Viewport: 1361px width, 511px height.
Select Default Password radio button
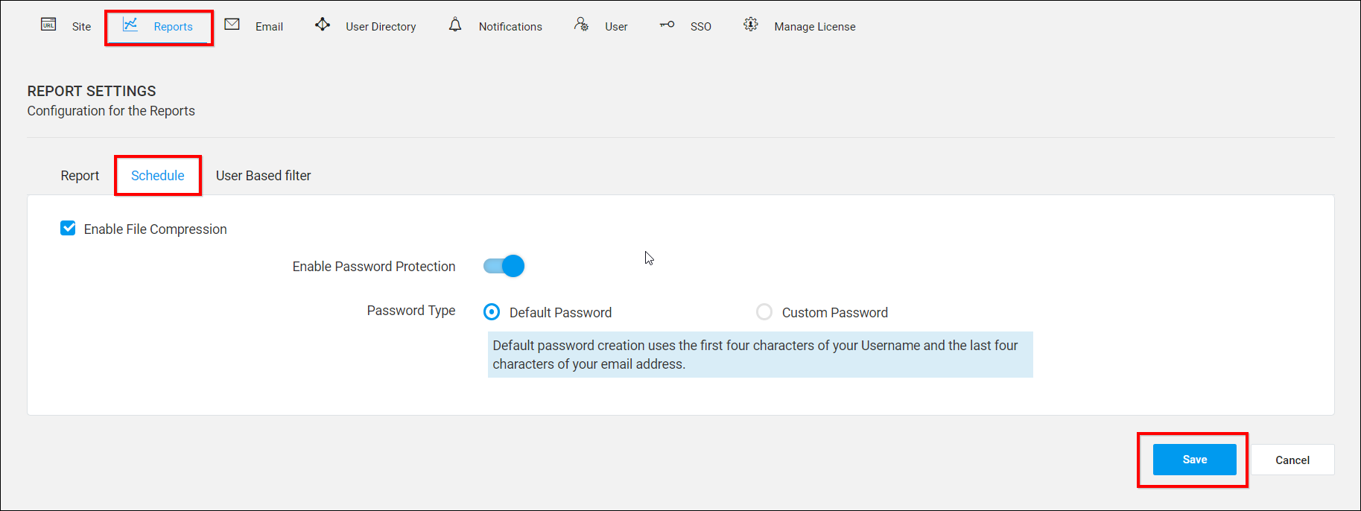[492, 312]
